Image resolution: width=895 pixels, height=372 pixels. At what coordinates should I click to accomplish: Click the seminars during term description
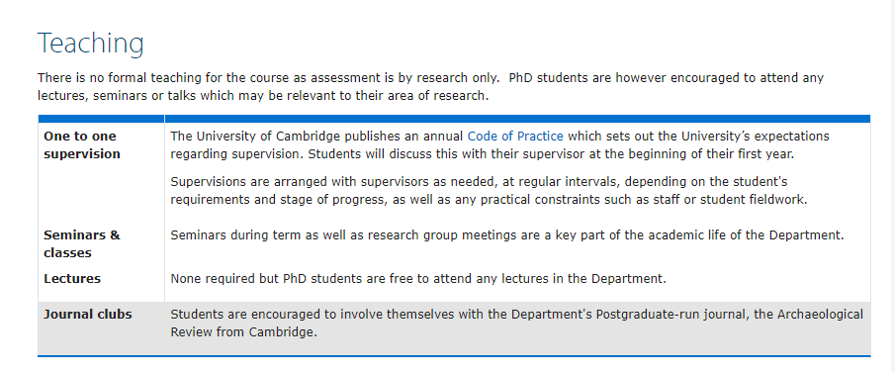tap(507, 234)
